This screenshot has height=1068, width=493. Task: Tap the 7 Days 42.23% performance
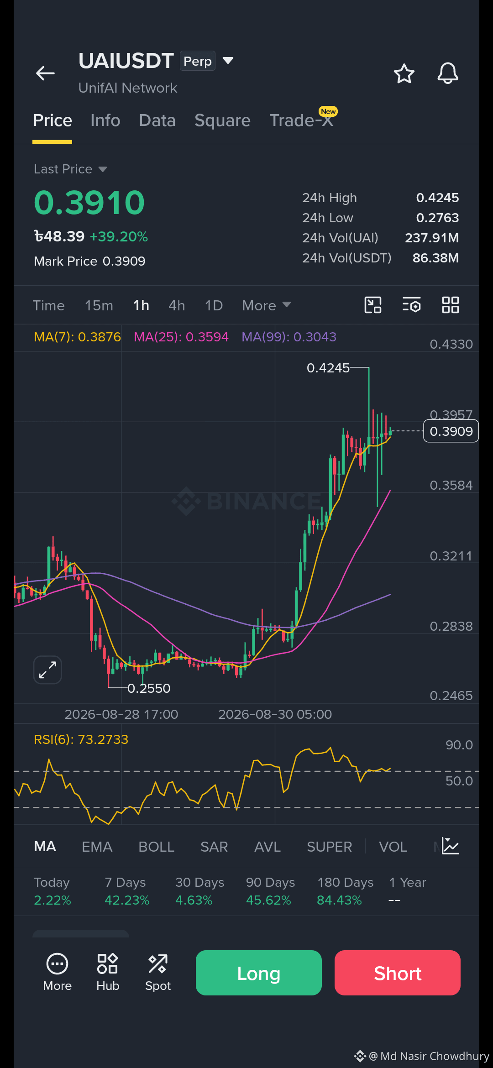(127, 891)
